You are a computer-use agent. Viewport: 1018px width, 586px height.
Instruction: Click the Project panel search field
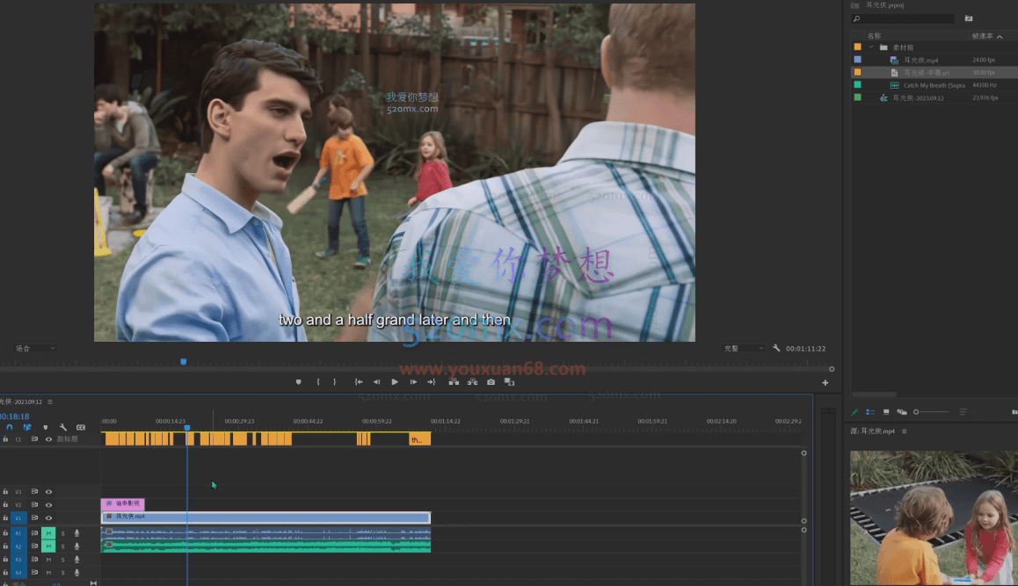(x=905, y=18)
